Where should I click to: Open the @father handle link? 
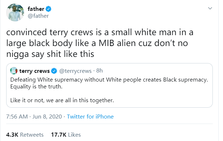point(38,16)
